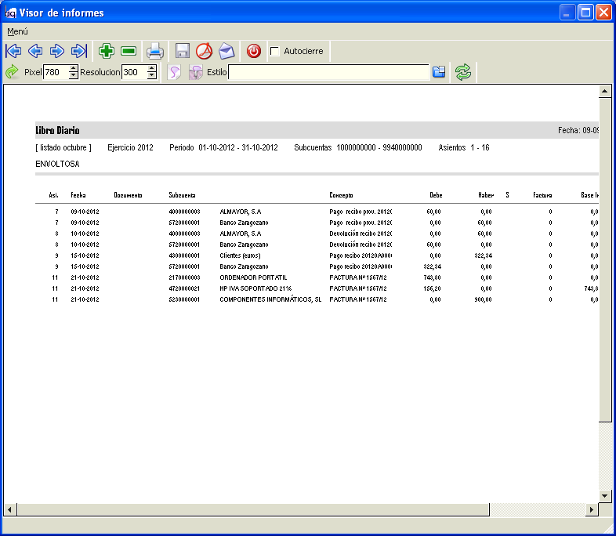The width and height of the screenshot is (616, 536).
Task: Enable the Autocierre checkbox
Action: (274, 52)
